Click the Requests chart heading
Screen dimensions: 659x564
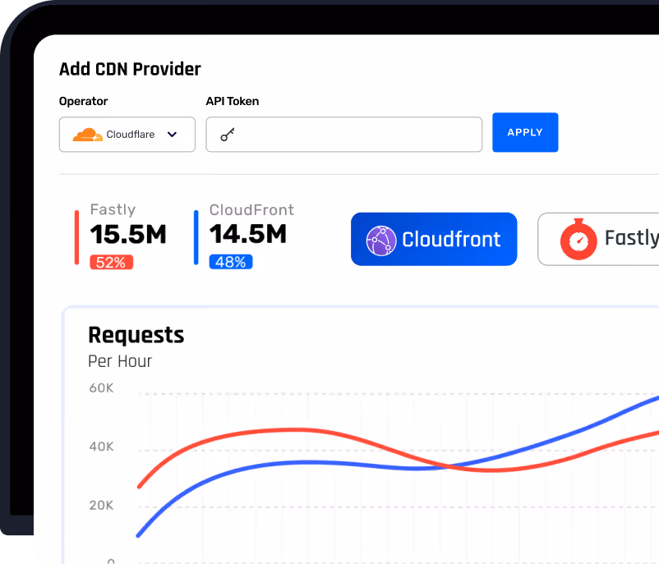tap(136, 335)
